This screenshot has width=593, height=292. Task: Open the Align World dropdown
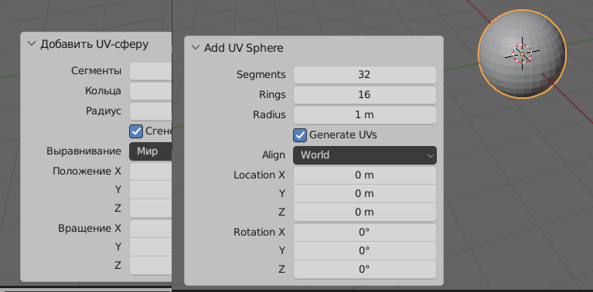pyautogui.click(x=365, y=155)
